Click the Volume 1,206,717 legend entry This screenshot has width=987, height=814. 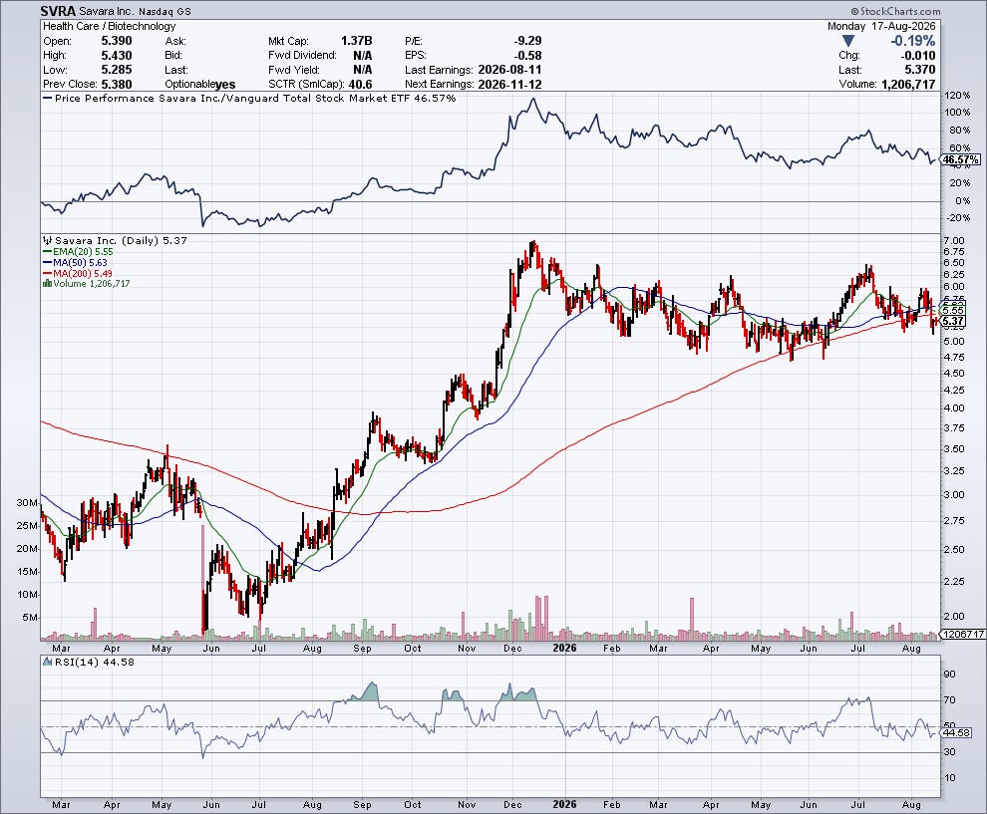pyautogui.click(x=86, y=284)
